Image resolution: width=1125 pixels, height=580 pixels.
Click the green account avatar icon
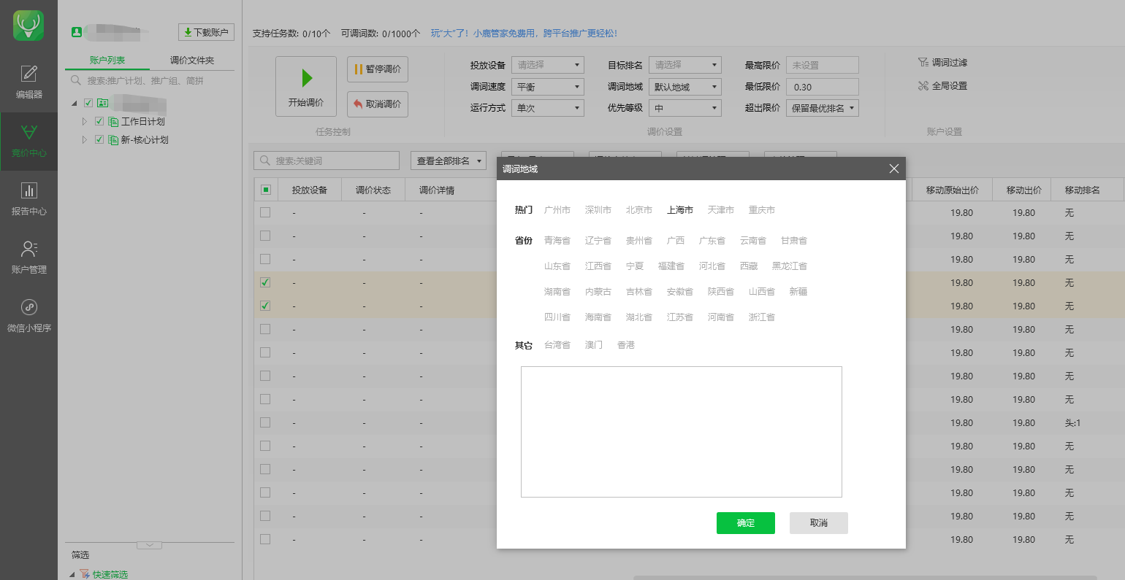point(76,32)
